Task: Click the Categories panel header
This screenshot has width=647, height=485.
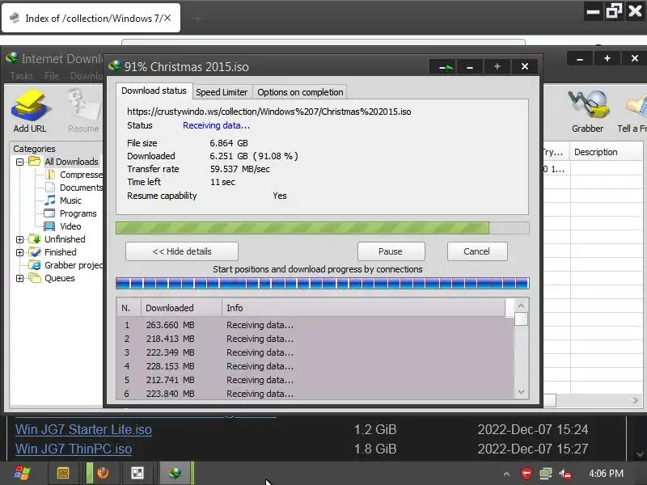Action: (x=34, y=149)
